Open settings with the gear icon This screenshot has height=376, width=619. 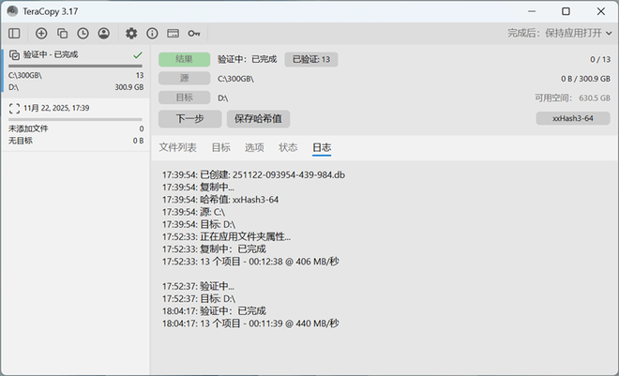[131, 33]
